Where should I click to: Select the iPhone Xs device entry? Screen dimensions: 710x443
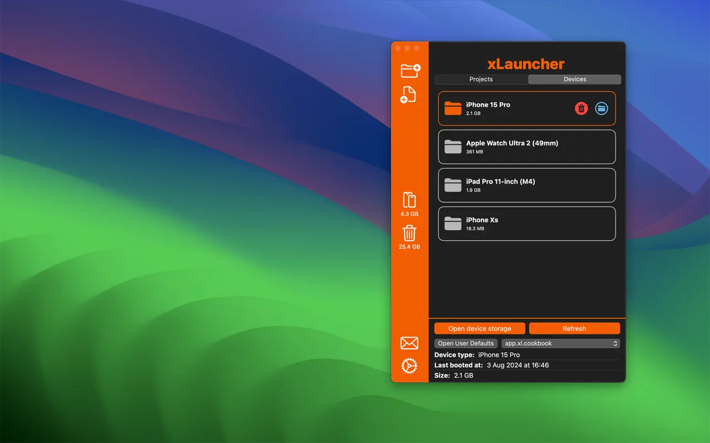[x=526, y=223]
